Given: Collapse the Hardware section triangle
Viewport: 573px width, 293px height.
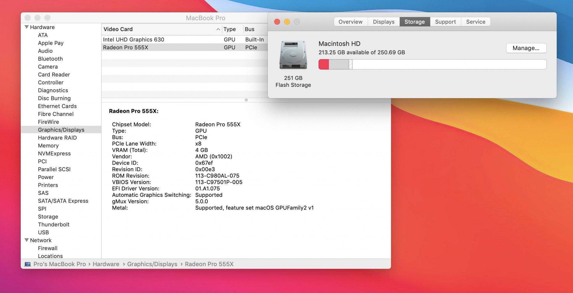Looking at the screenshot, I should [x=27, y=27].
